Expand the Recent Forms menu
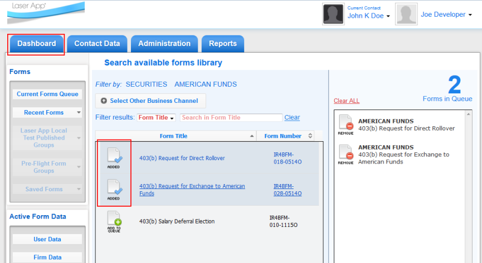The width and height of the screenshot is (482, 263). coord(47,112)
